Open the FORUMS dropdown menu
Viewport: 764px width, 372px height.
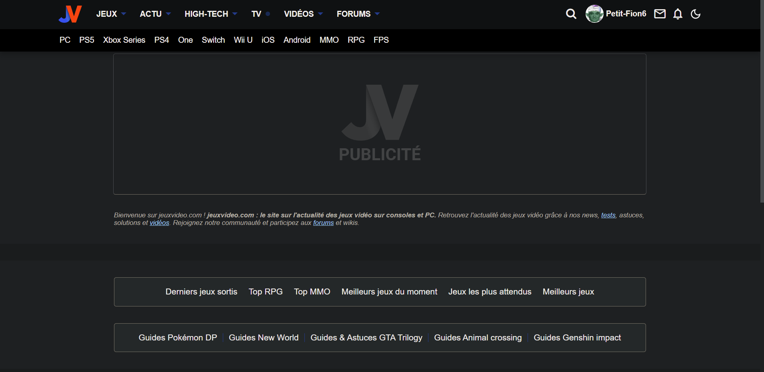[x=358, y=14]
